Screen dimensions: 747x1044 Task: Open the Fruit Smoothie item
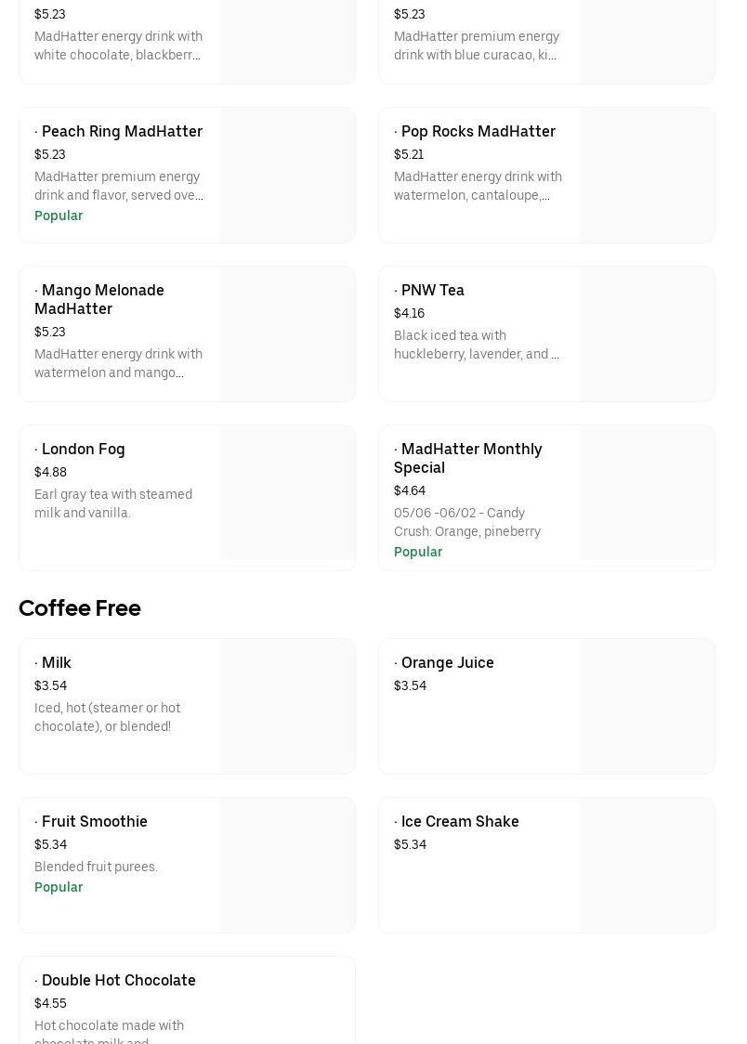pos(94,822)
